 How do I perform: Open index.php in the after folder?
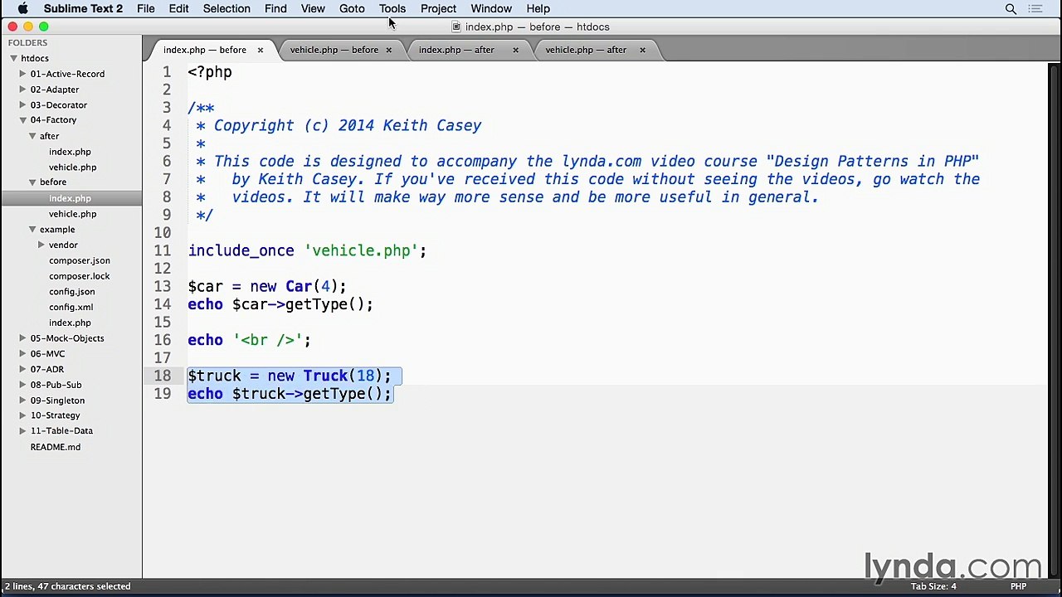point(70,152)
